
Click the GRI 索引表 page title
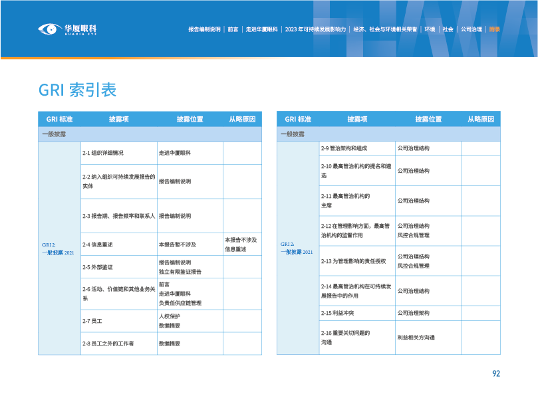pyautogui.click(x=77, y=90)
